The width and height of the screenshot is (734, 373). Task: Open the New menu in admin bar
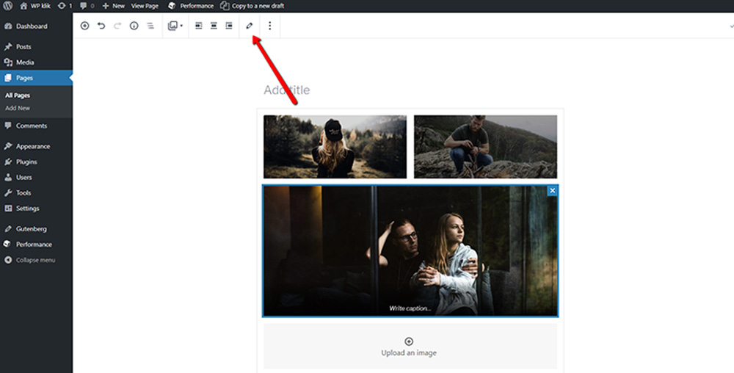tap(113, 6)
